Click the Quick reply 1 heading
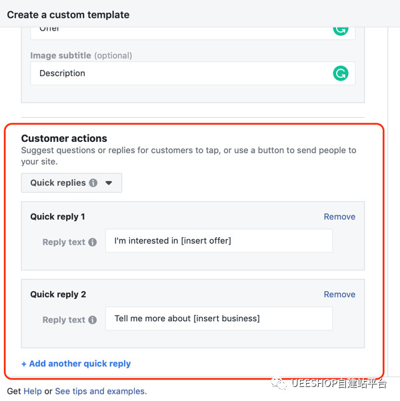 click(58, 216)
